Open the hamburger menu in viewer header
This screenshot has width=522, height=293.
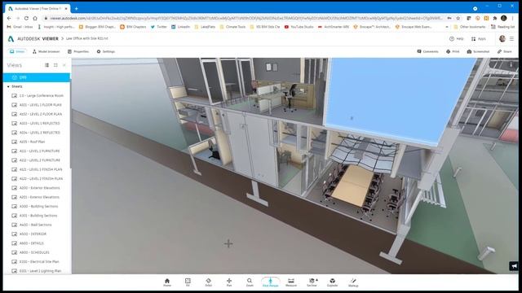click(511, 38)
